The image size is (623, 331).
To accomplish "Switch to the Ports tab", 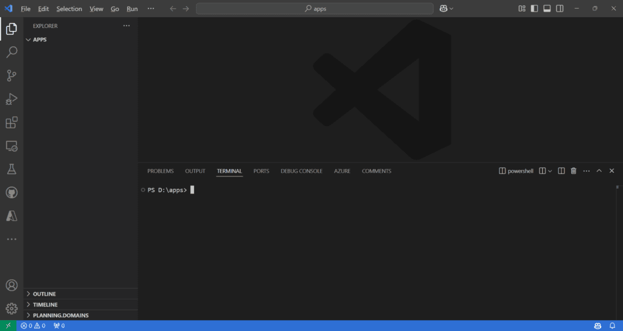I will [x=262, y=171].
